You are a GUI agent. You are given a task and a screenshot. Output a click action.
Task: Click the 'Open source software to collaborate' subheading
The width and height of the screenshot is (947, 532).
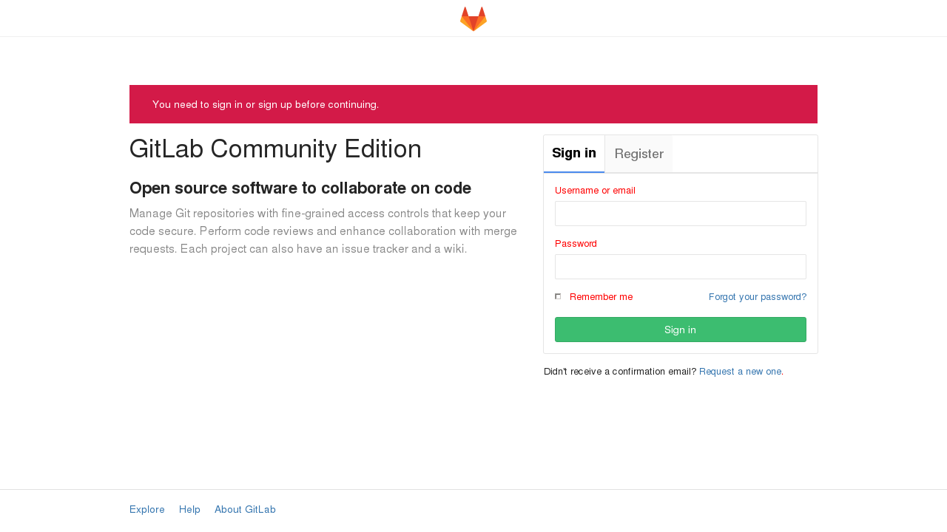tap(300, 188)
